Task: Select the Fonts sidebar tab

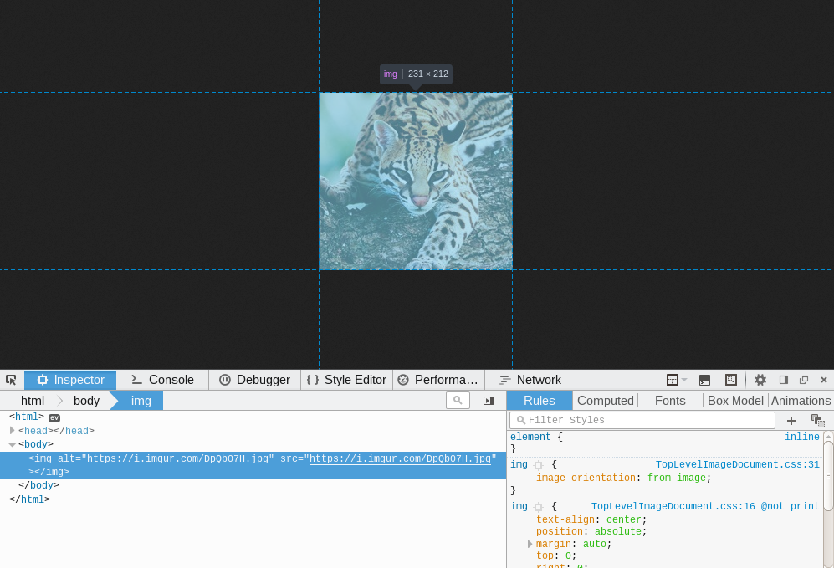Action: point(670,401)
